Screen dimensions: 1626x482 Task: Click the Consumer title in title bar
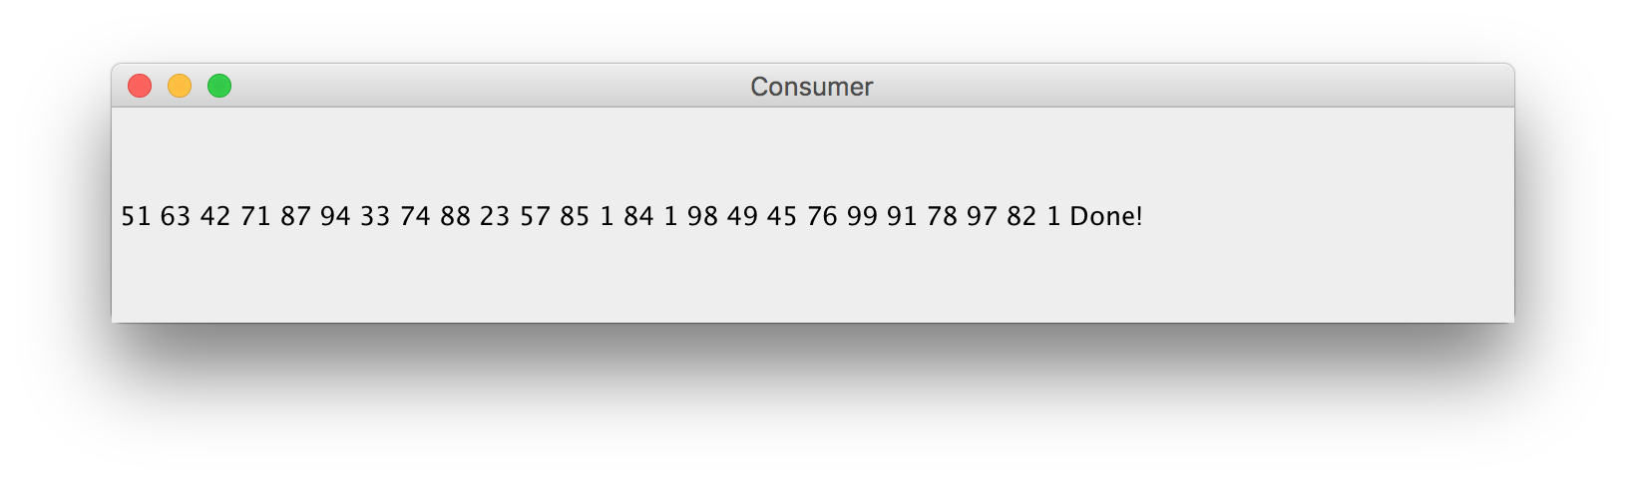pos(811,88)
